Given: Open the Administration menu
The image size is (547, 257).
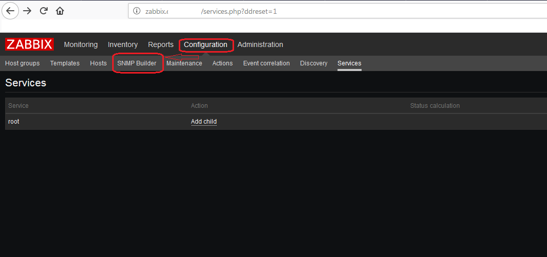Looking at the screenshot, I should (260, 44).
